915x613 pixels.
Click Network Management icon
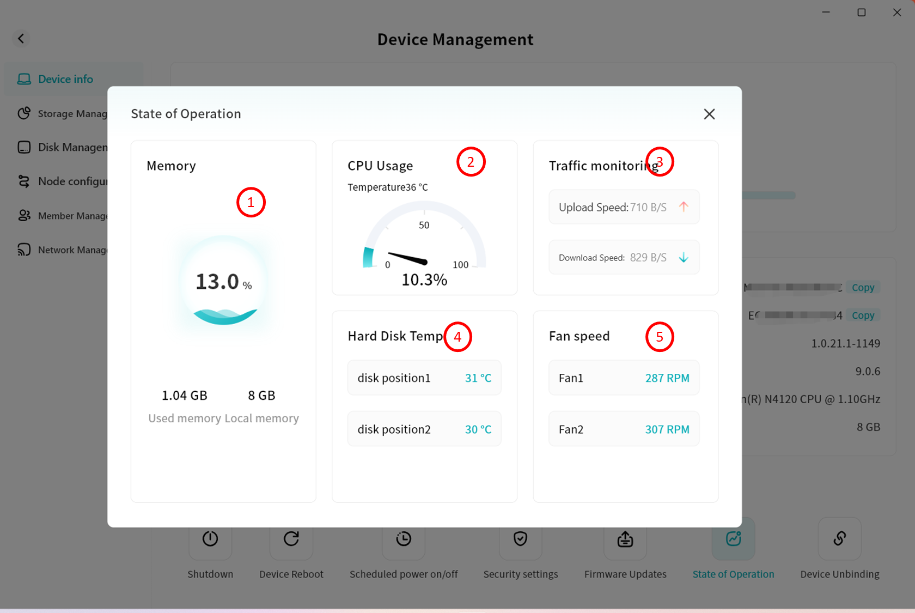tap(24, 250)
